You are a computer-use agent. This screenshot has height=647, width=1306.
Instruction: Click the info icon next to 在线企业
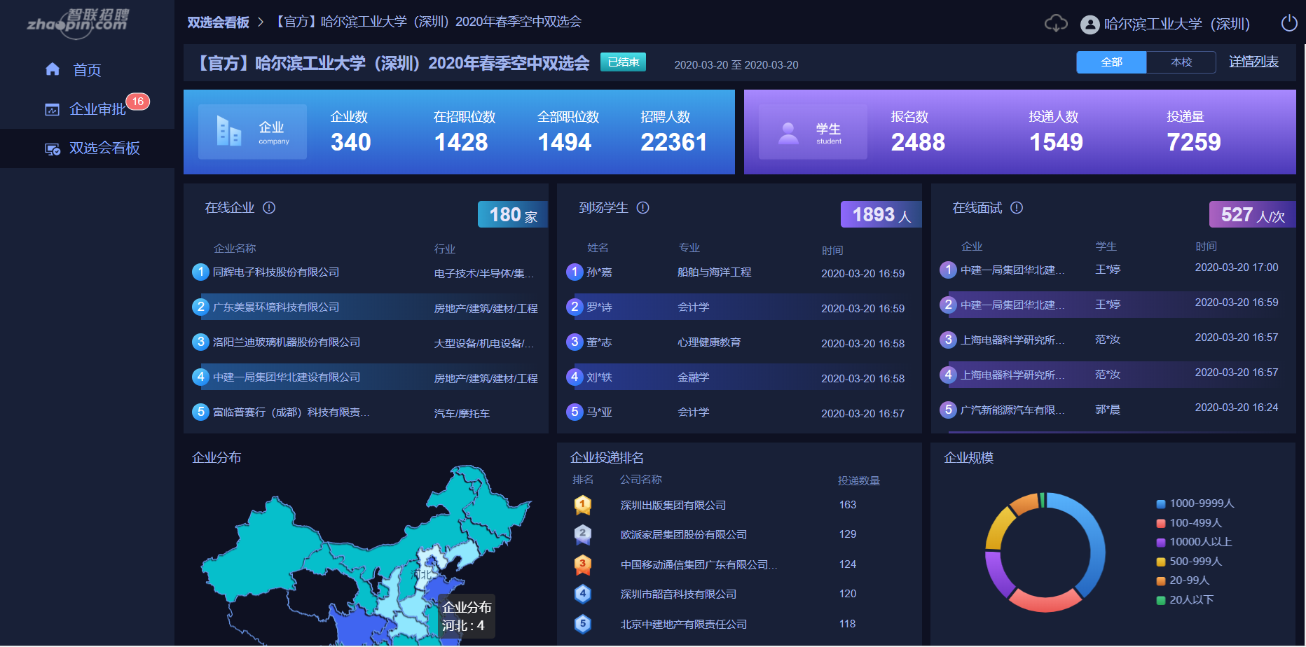[269, 208]
